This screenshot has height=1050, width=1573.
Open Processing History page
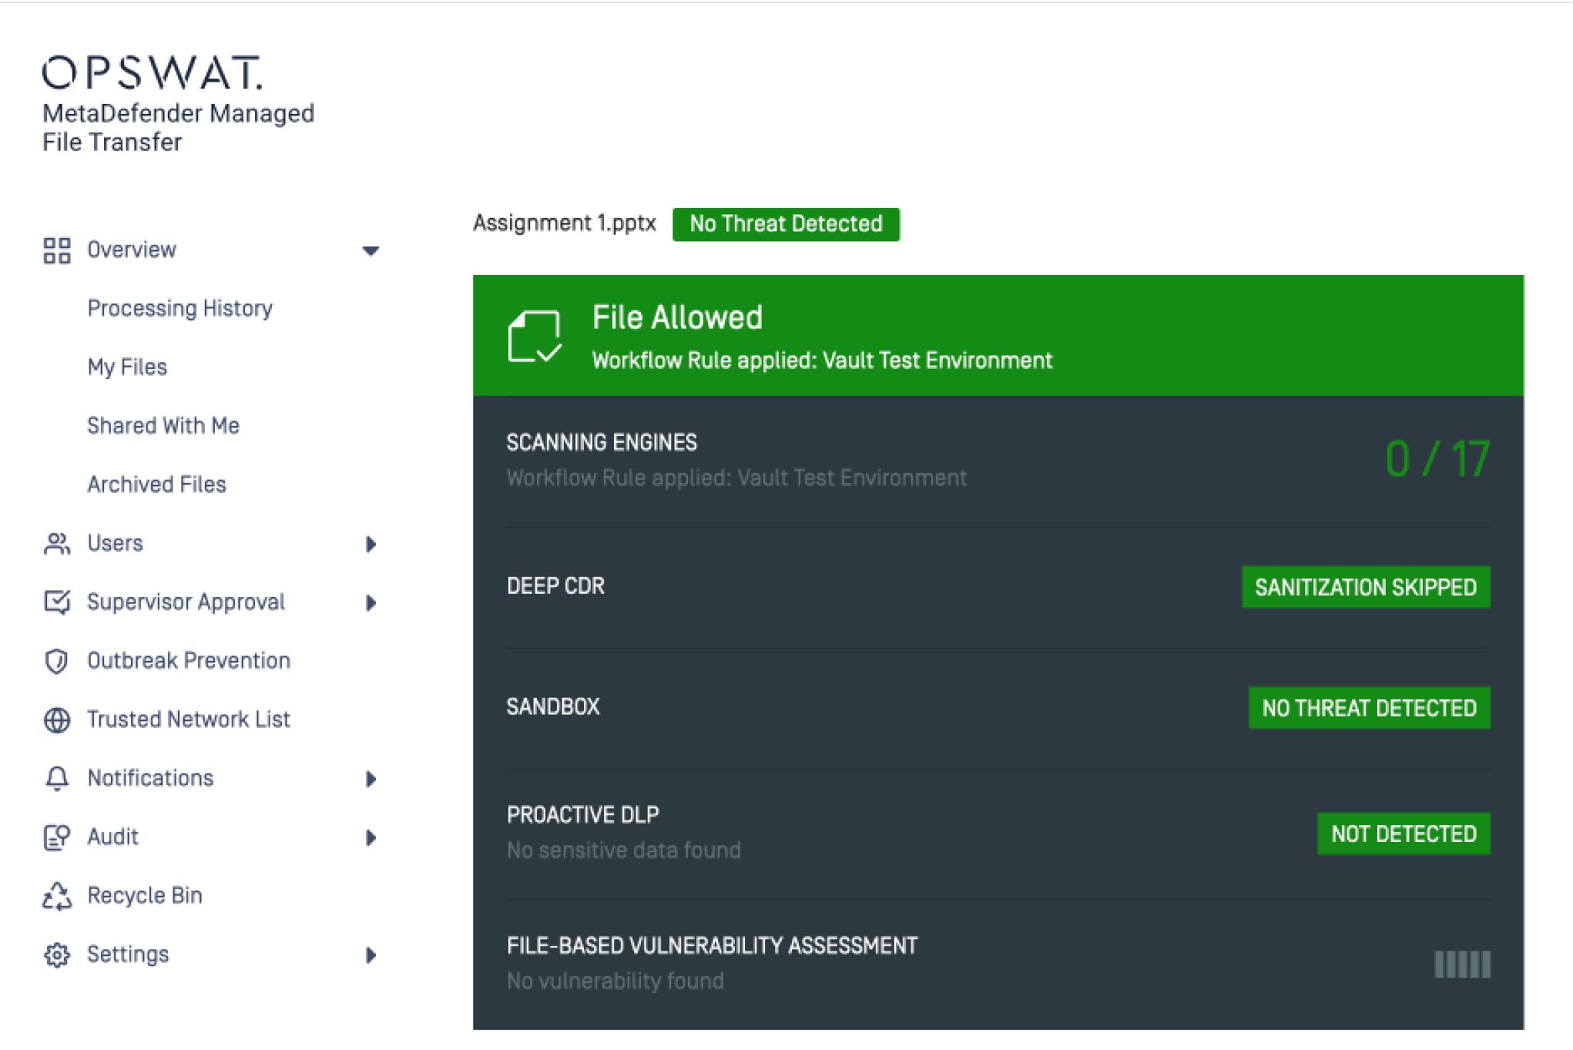click(180, 308)
